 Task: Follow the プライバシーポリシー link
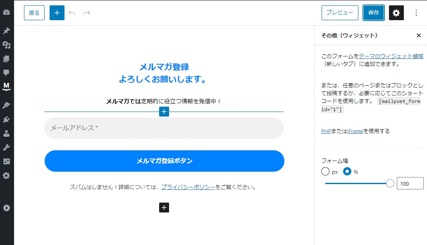click(188, 187)
